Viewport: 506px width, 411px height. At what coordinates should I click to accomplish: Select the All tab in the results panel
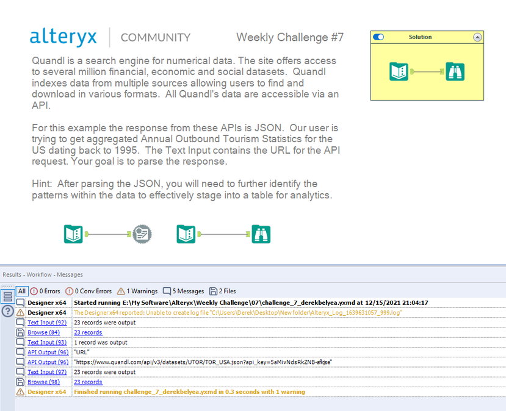21,291
